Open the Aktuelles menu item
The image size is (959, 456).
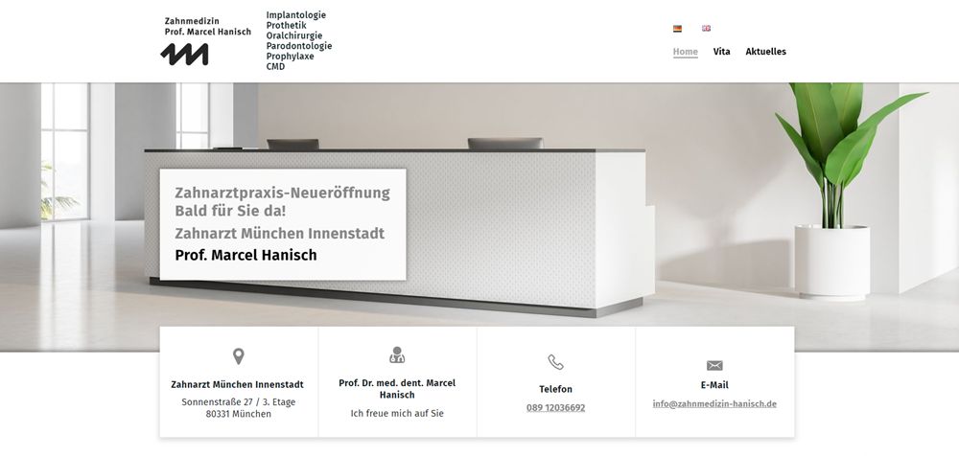coord(765,52)
